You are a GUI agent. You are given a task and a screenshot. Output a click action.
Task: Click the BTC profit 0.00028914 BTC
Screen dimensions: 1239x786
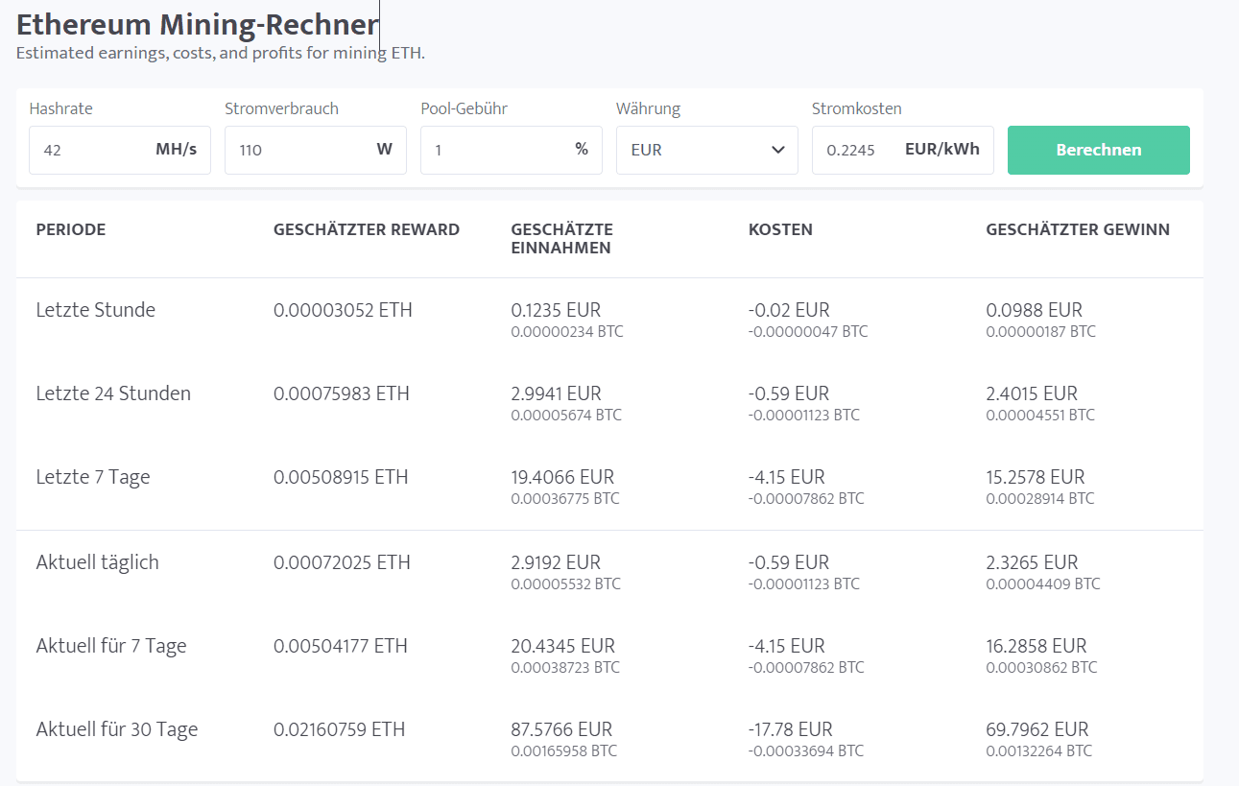[1040, 499]
